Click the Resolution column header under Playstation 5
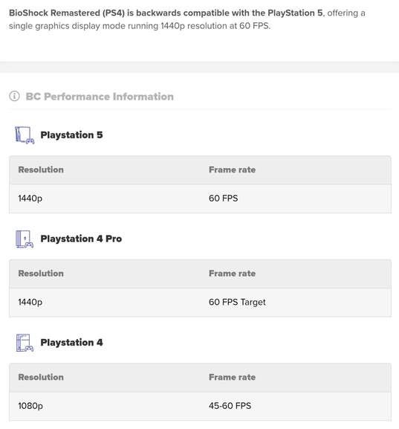This screenshot has height=429, width=399. [41, 170]
